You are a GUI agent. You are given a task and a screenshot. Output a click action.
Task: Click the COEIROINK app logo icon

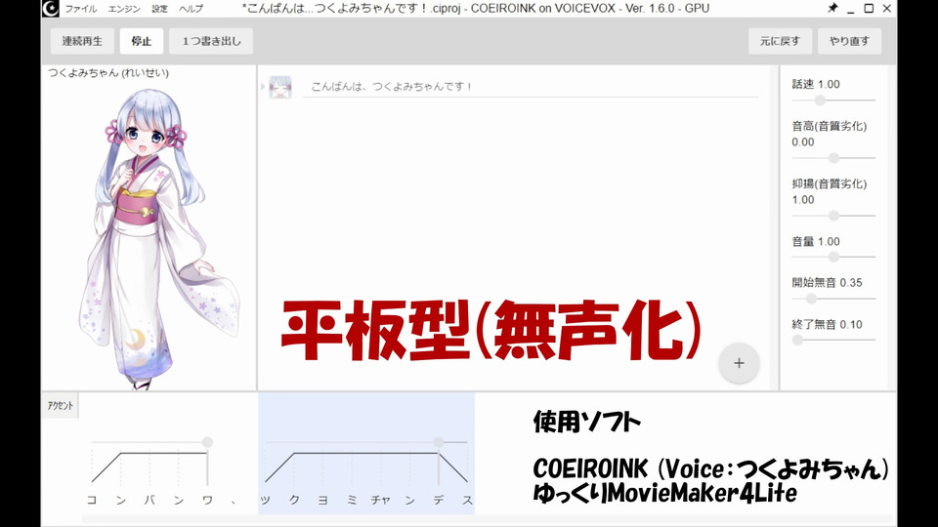coord(50,9)
